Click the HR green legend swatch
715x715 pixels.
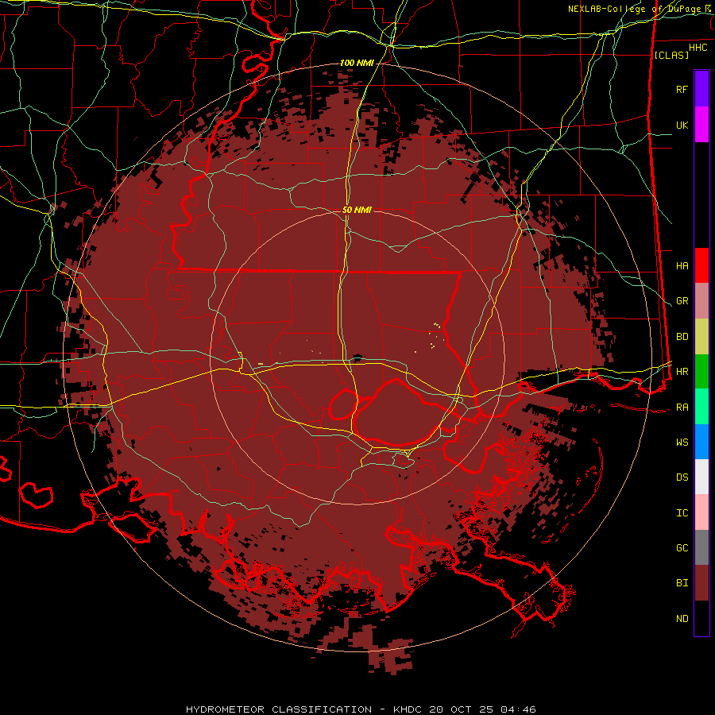(701, 372)
